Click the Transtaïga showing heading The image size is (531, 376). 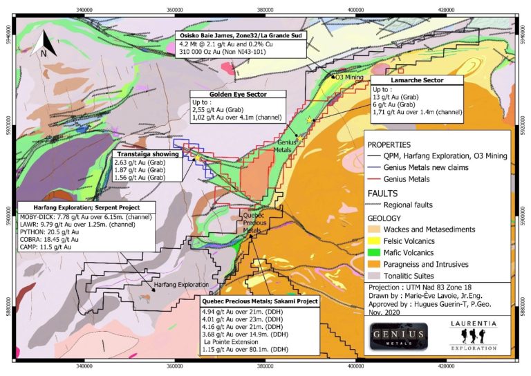click(148, 154)
